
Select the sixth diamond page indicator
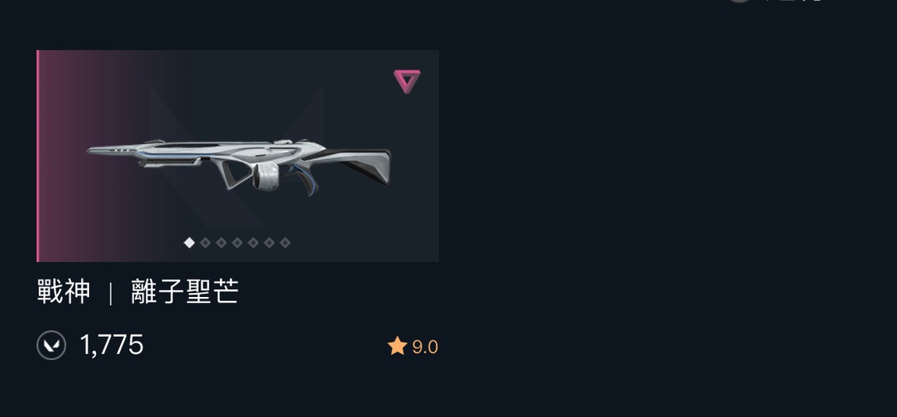point(269,242)
